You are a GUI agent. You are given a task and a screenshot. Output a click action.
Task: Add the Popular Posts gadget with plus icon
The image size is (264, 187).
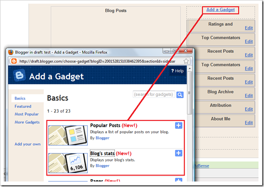(x=179, y=125)
